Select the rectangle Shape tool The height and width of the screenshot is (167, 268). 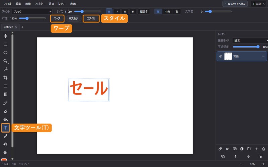5,86
